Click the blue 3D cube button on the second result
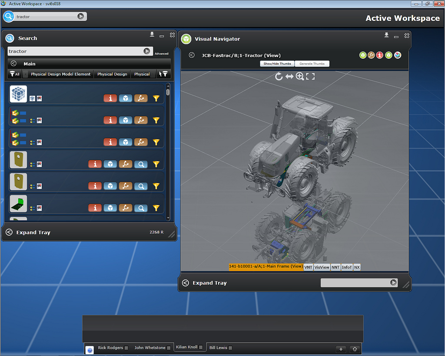This screenshot has height=356, width=445. click(x=125, y=120)
